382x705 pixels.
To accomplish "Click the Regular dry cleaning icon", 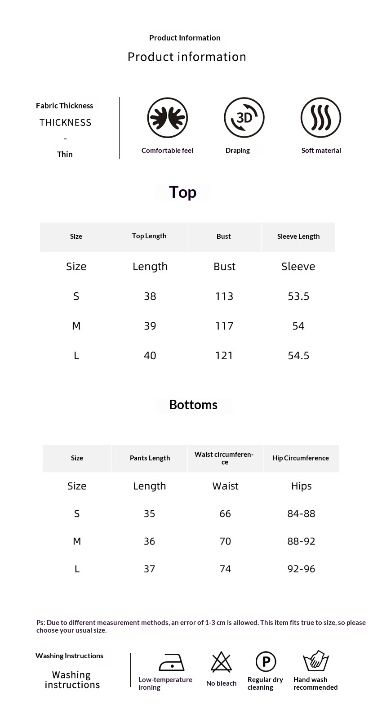I will [266, 662].
